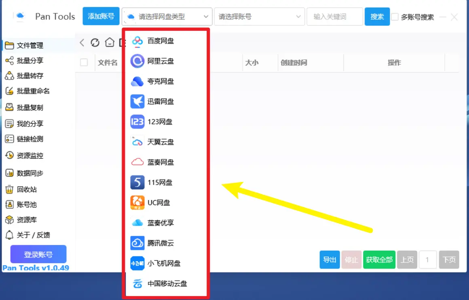
Task: Open the 请选择账号 dropdown
Action: [x=259, y=17]
